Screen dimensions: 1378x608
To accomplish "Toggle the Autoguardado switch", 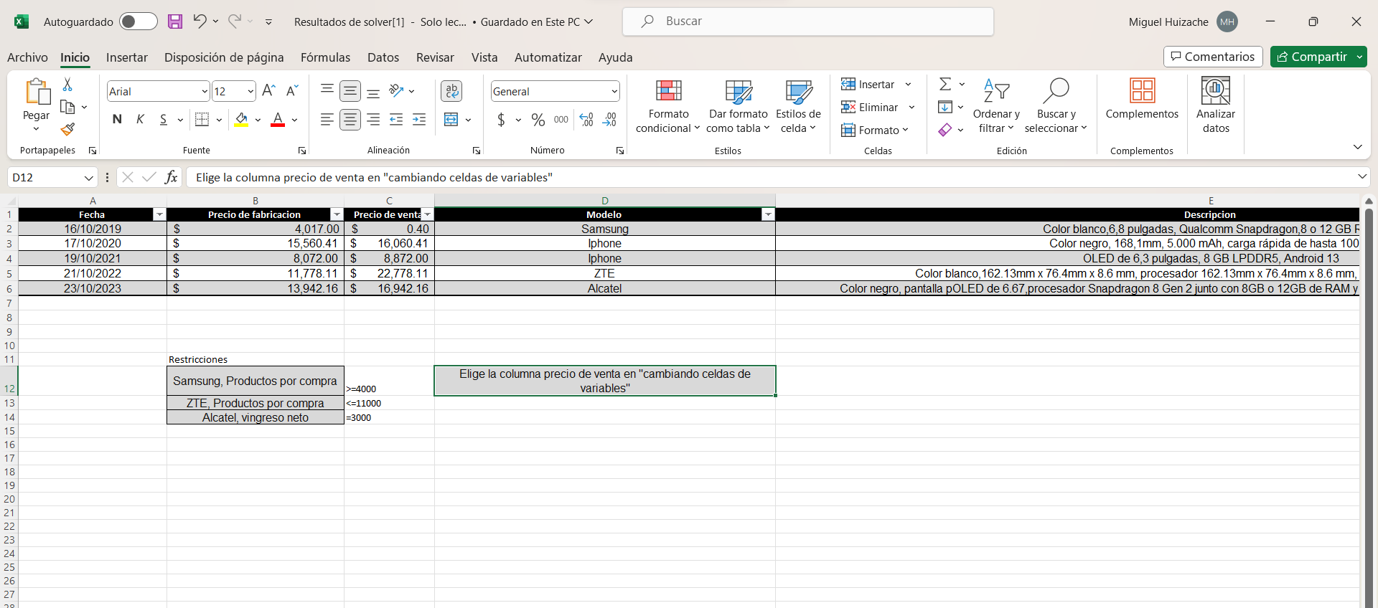I will coord(138,22).
